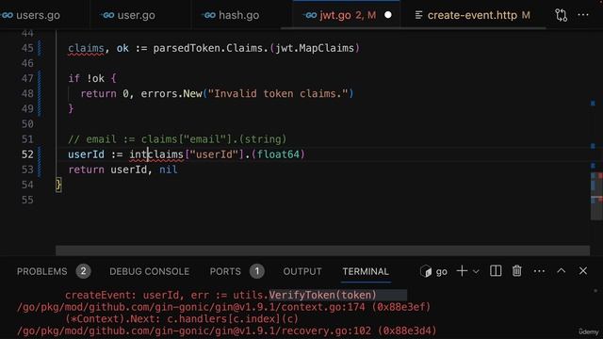This screenshot has width=603, height=339.
Task: Click the closing brace on line 54
Action: tap(58, 185)
